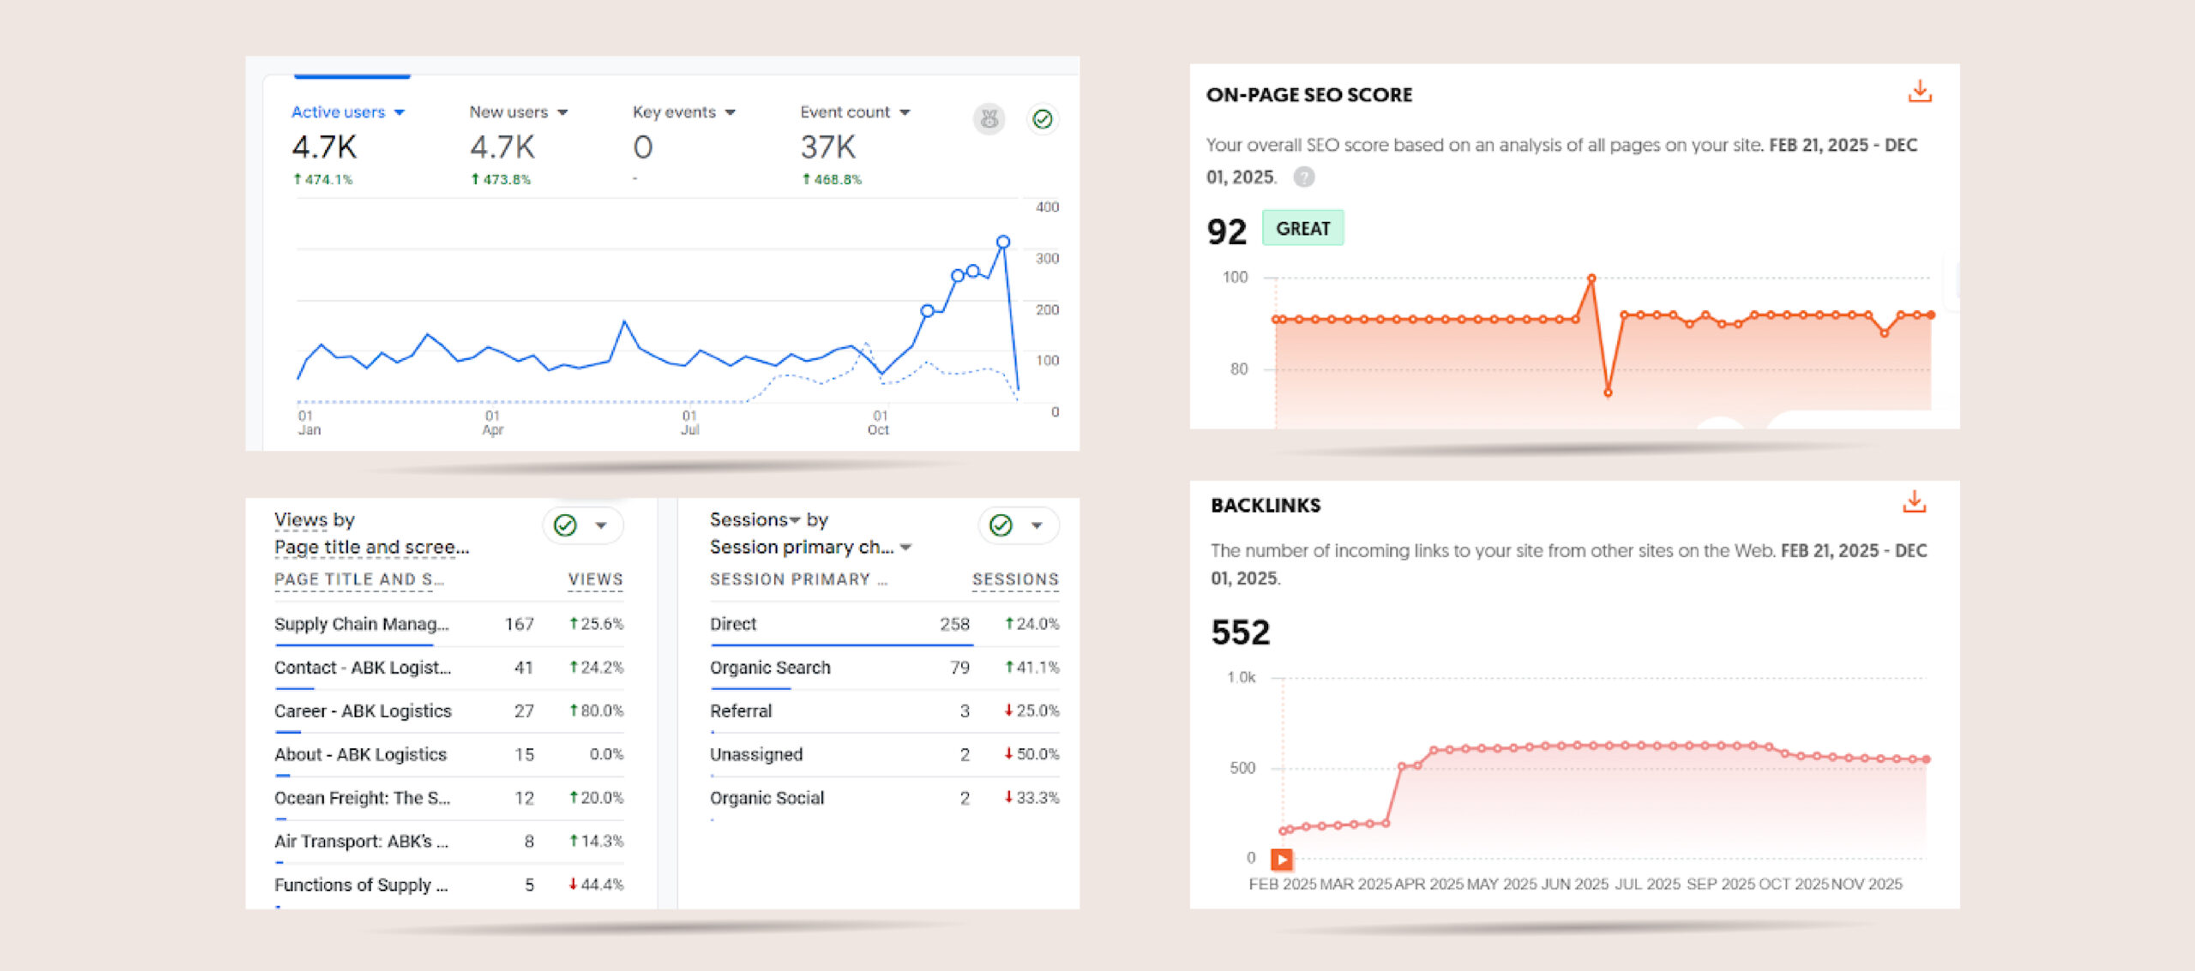Click the check icon in Sessions card
2195x971 pixels.
1001,525
